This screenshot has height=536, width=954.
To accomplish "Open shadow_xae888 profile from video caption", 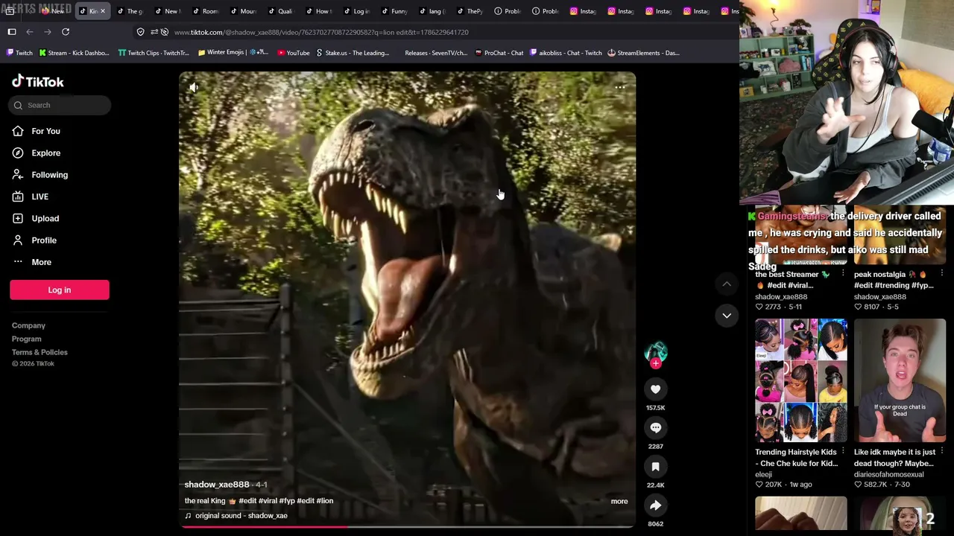I will [217, 485].
